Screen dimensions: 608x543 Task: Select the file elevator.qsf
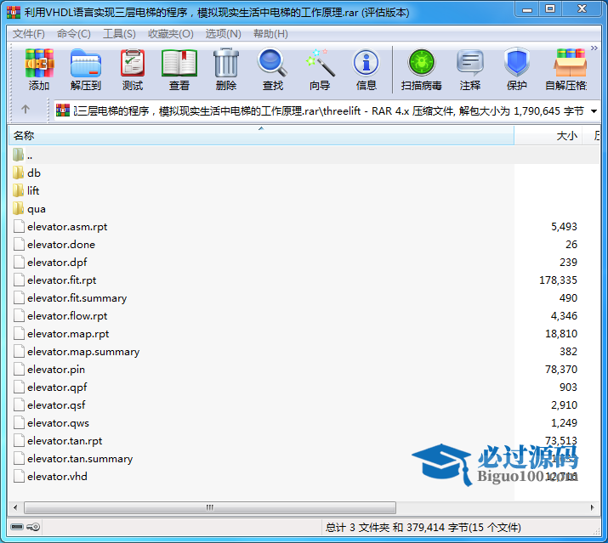(x=56, y=404)
